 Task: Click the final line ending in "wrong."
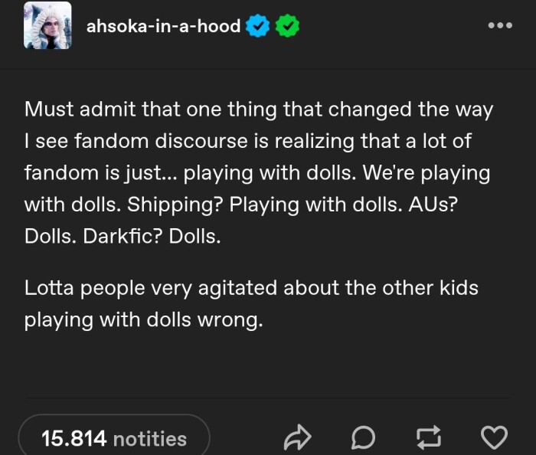point(143,320)
